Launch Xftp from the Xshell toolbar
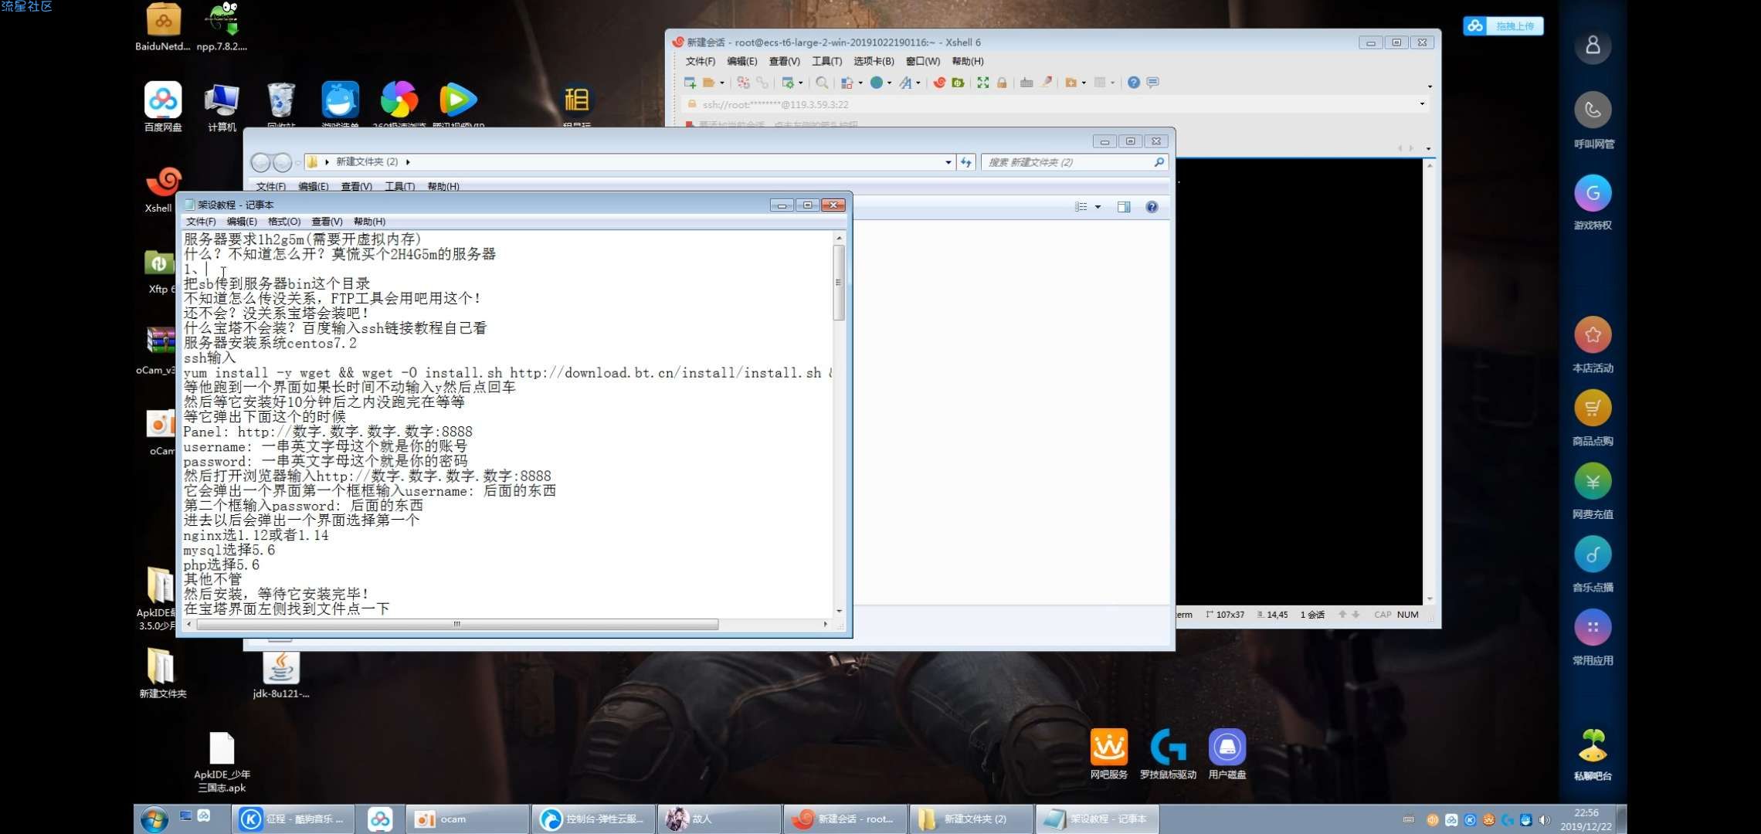 coord(959,83)
